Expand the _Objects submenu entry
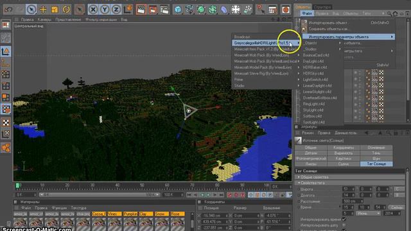Viewport: 411px width, 231px height. pyautogui.click(x=322, y=43)
